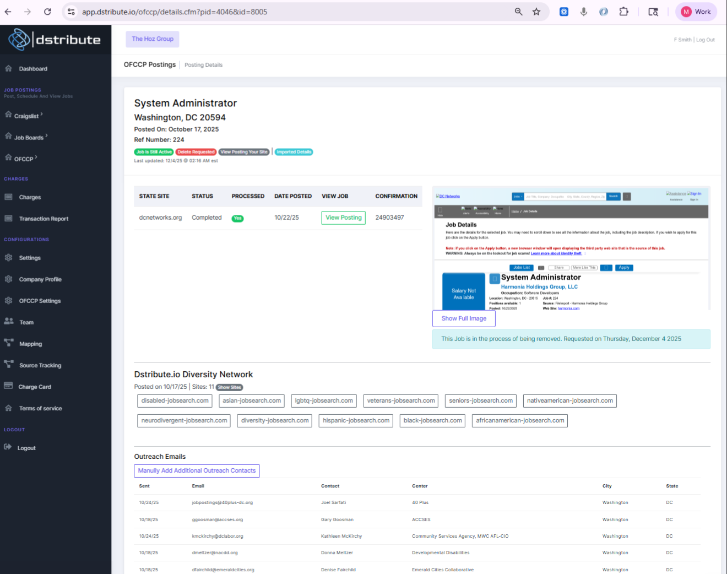
Task: Click the job posting screenshot thumbnail
Action: [x=571, y=248]
